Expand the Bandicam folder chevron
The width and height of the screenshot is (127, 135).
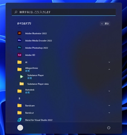click(109, 105)
